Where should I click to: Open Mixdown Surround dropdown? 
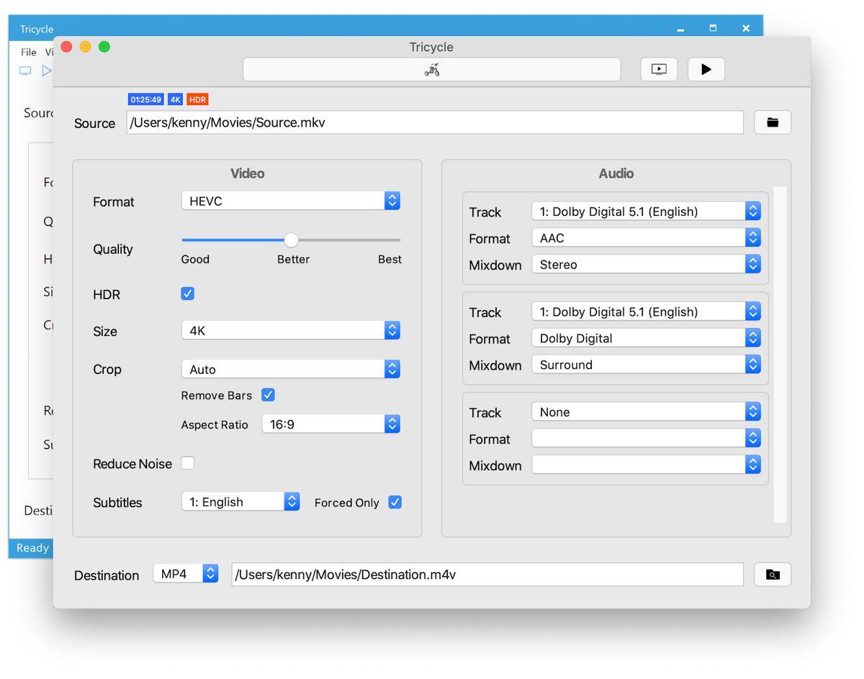(x=646, y=365)
